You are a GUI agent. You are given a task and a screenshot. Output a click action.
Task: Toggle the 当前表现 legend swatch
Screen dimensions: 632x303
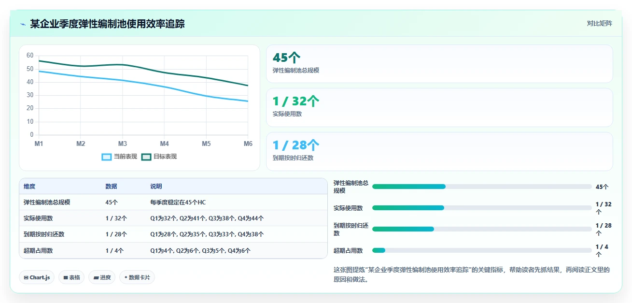click(x=106, y=157)
